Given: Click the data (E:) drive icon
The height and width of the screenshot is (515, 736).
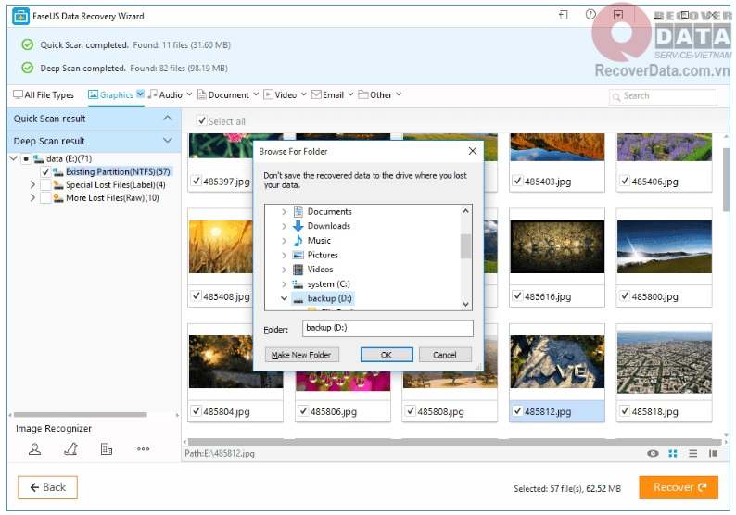Looking at the screenshot, I should tap(39, 159).
